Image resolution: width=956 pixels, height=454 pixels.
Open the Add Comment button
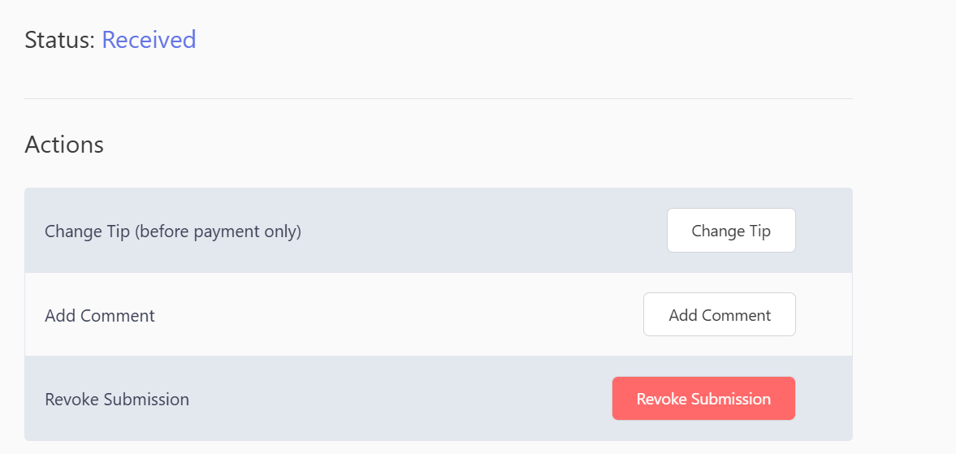(720, 314)
